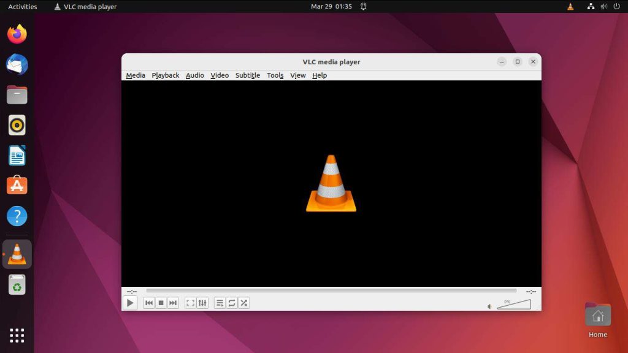Image resolution: width=628 pixels, height=353 pixels.
Task: Show the playlist panel
Action: (x=220, y=303)
